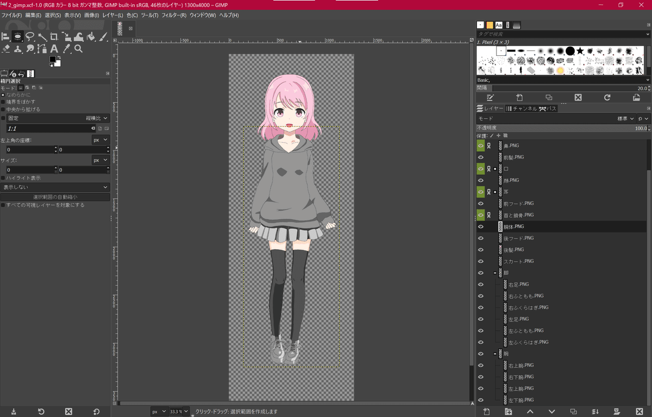Hide the 前髪.PNG layer
Image resolution: width=652 pixels, height=417 pixels.
[480, 157]
